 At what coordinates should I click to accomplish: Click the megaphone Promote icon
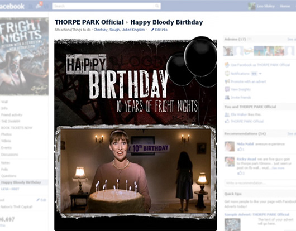click(227, 81)
